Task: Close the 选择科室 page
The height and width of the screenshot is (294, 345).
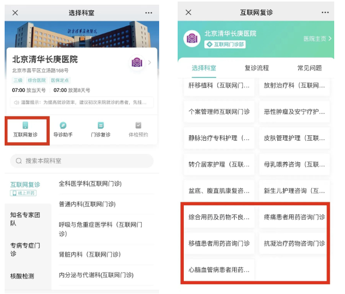Action: click(15, 13)
